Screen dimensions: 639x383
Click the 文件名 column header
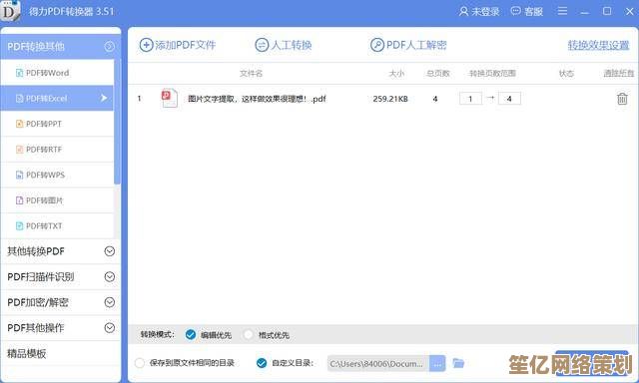(x=251, y=73)
